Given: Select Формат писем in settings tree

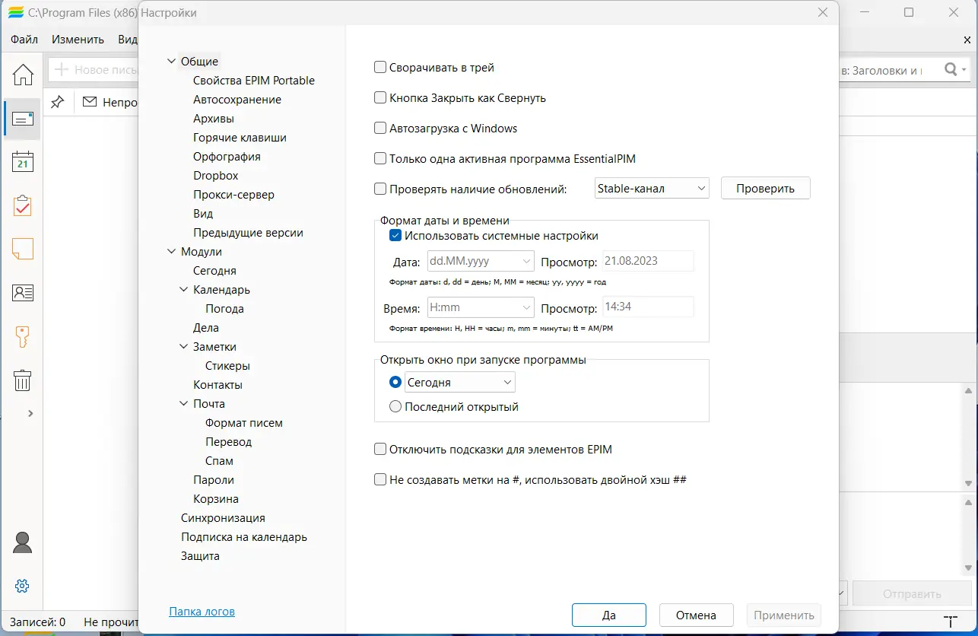Looking at the screenshot, I should (244, 423).
